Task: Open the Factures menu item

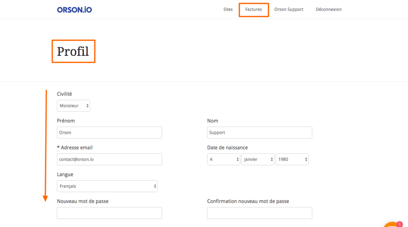Action: pos(253,9)
